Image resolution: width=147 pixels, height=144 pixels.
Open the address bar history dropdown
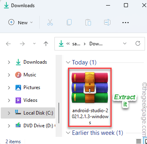tap(125, 43)
